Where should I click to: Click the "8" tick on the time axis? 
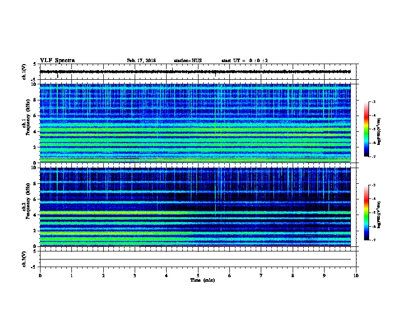pos(293,276)
